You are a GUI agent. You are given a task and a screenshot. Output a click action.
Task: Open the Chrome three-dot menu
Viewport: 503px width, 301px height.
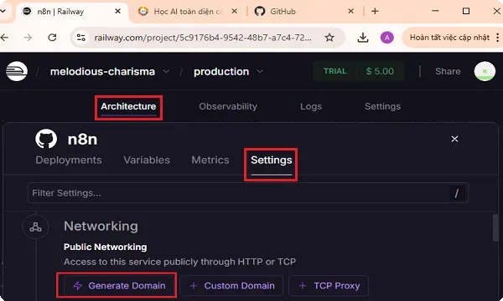[497, 38]
